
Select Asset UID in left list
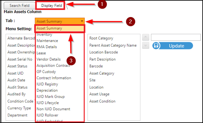click(15, 73)
